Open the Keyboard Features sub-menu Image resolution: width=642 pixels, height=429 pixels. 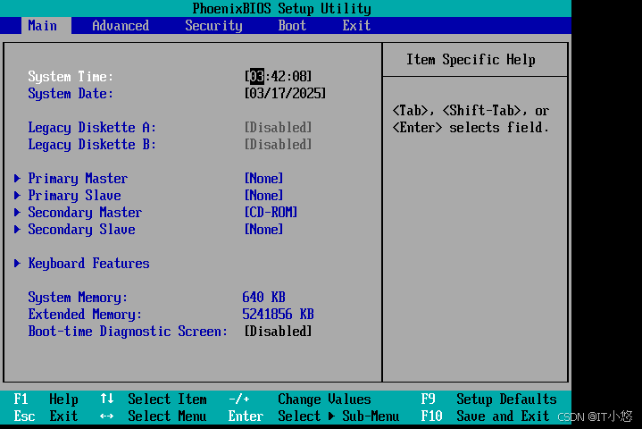[89, 264]
